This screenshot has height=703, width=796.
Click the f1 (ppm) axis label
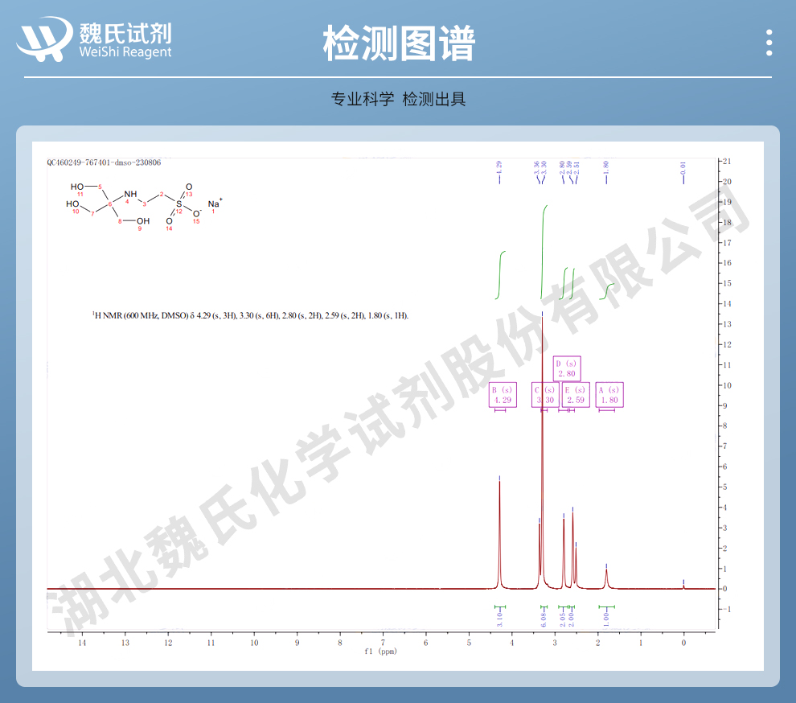point(380,651)
